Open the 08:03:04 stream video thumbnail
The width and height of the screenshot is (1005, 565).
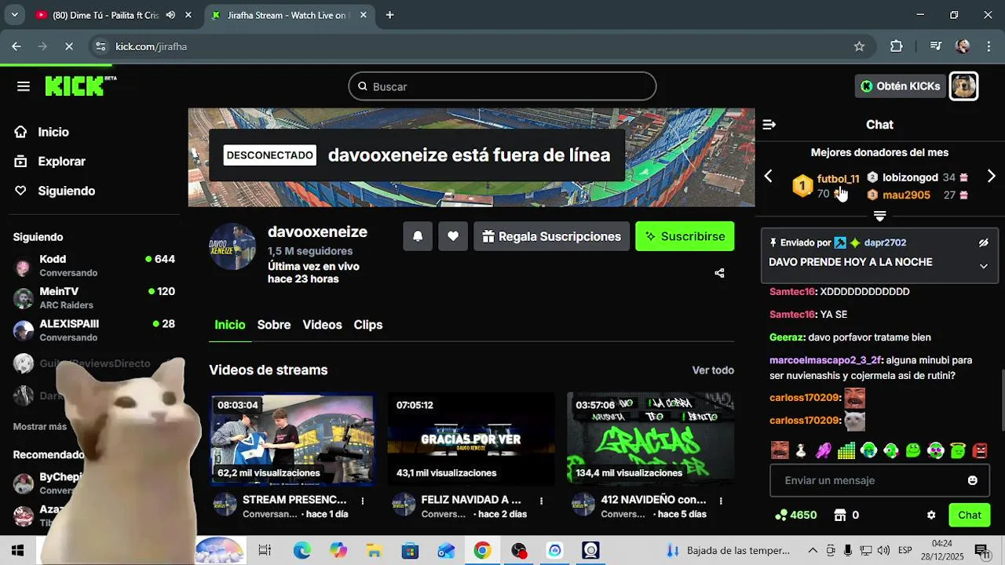[x=291, y=439]
